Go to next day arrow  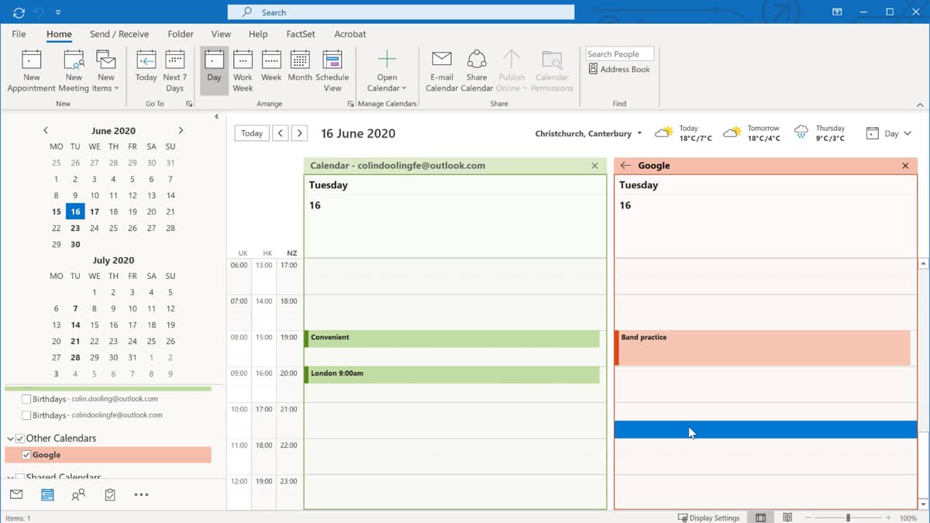(300, 133)
